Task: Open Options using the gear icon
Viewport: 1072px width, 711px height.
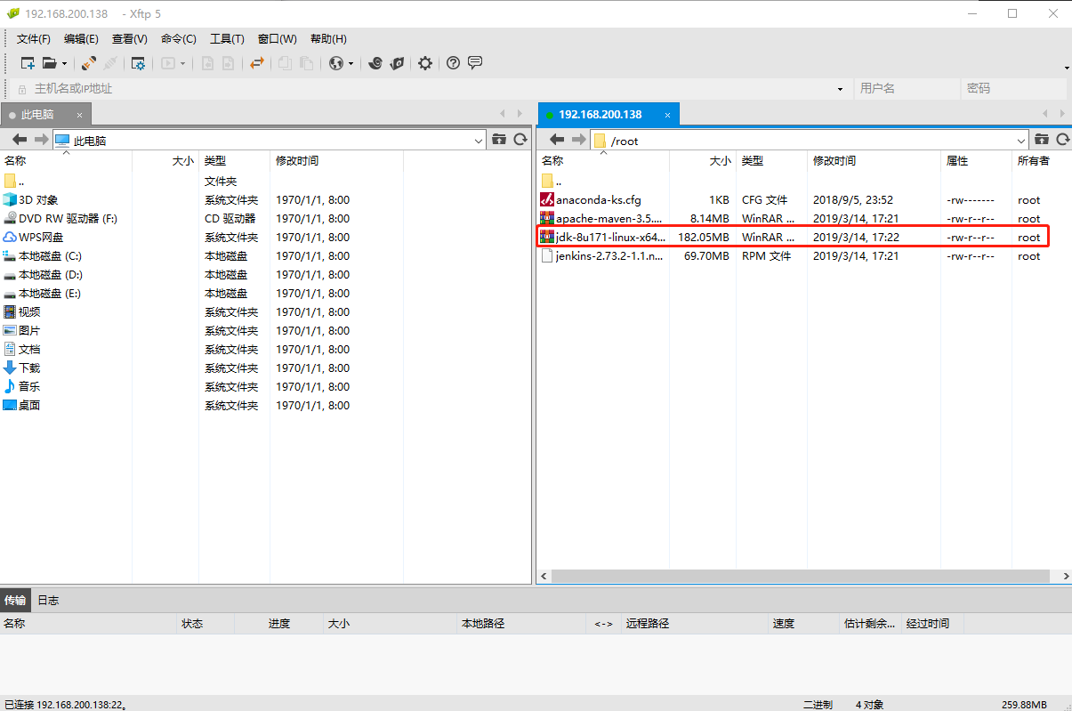Action: tap(425, 63)
